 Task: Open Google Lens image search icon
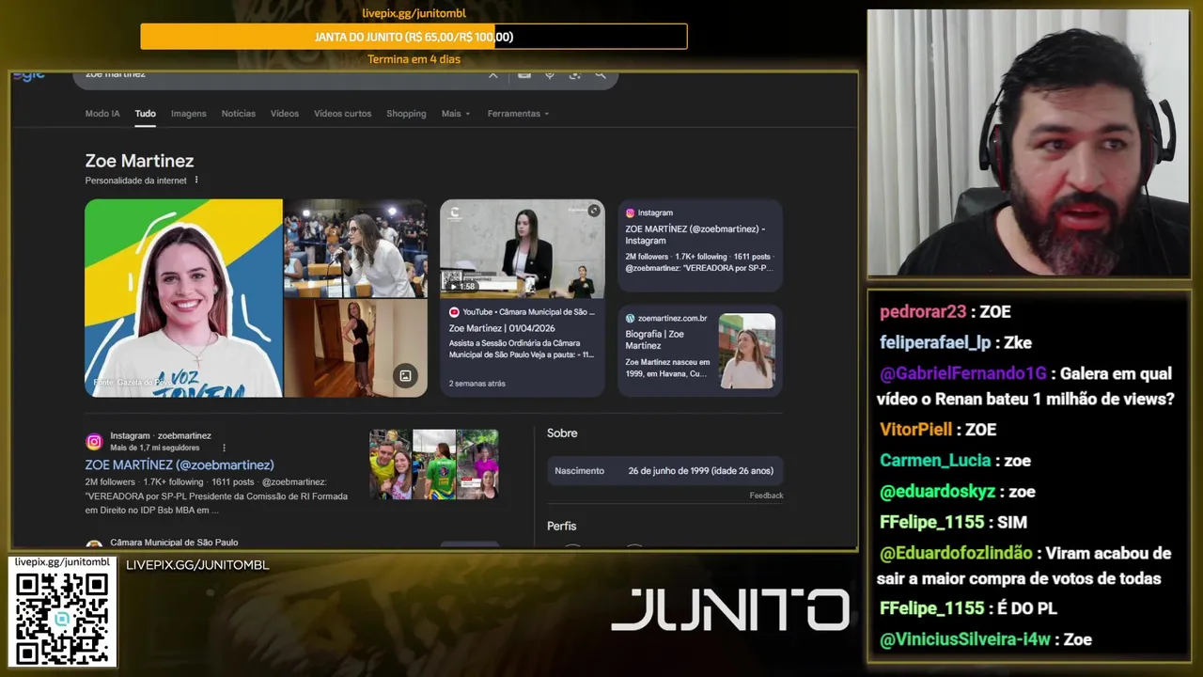pyautogui.click(x=574, y=74)
